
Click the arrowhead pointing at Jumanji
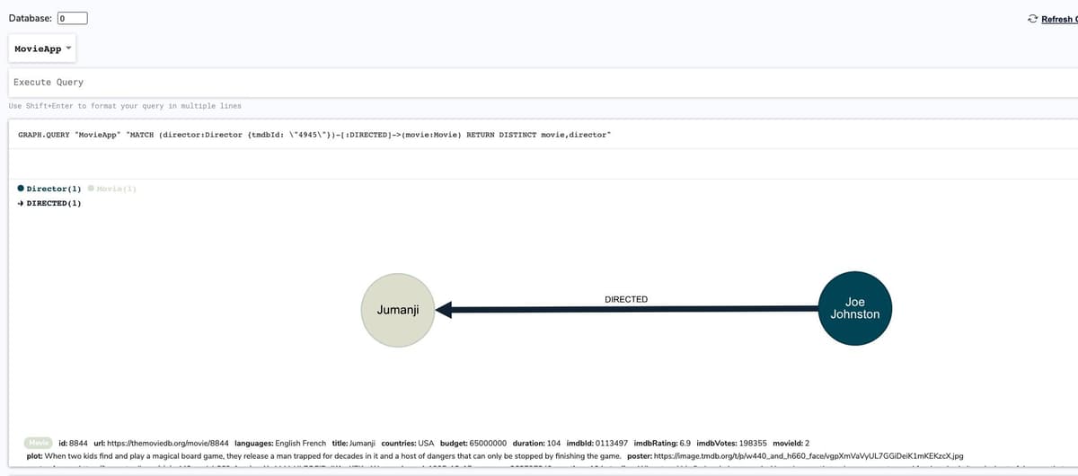click(446, 310)
